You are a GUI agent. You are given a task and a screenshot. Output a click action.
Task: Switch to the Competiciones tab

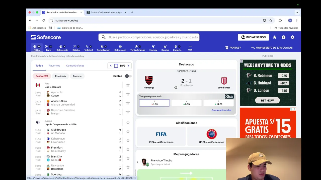pos(75,65)
